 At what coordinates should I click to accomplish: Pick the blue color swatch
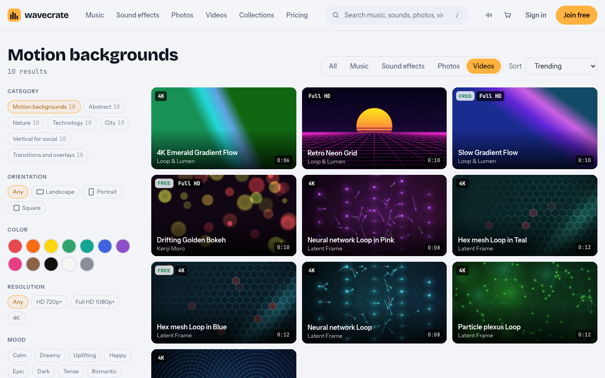pyautogui.click(x=105, y=246)
